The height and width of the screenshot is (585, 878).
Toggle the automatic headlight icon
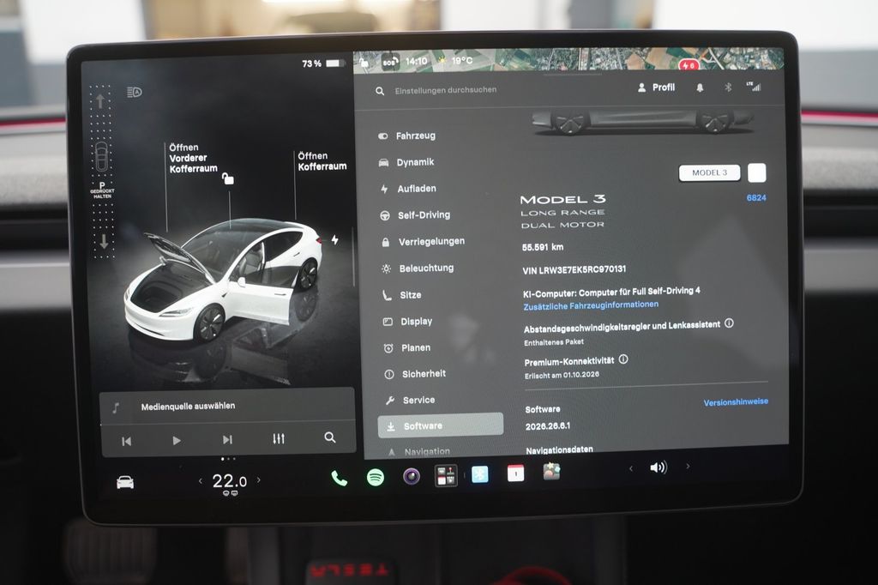(135, 92)
